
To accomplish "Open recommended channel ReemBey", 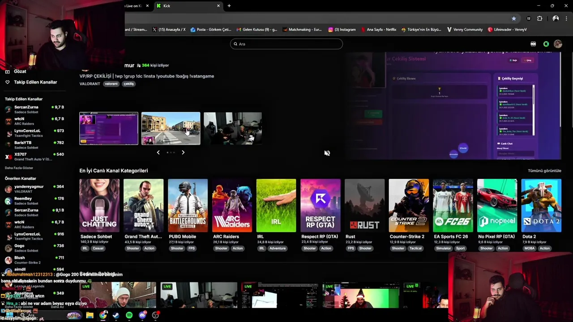I will (x=34, y=201).
